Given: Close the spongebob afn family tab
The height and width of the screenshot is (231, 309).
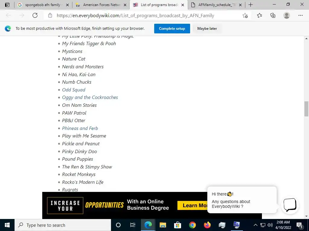Looking at the screenshot, I should [67, 5].
